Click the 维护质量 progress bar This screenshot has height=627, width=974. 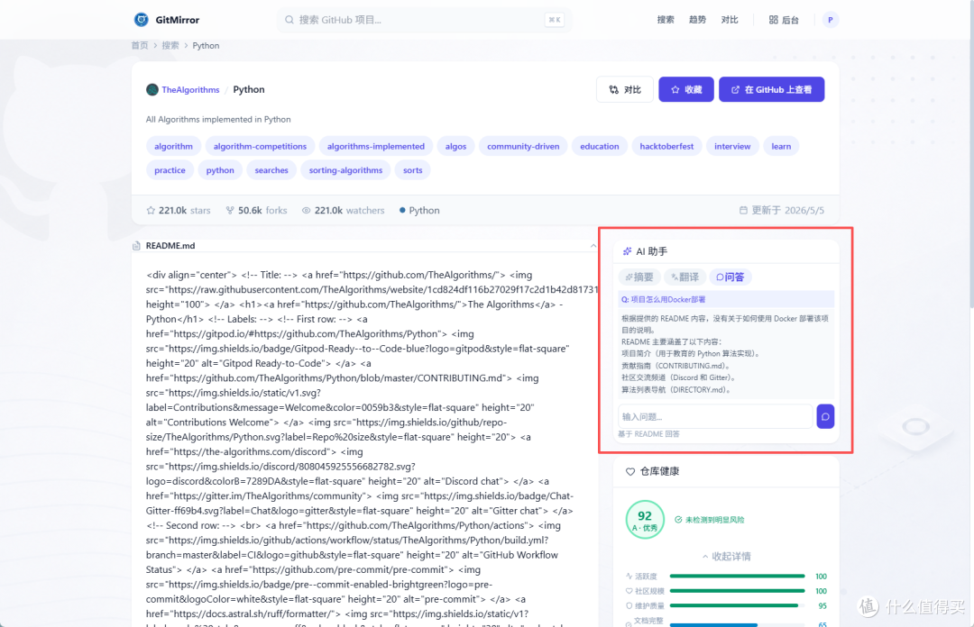tap(738, 606)
